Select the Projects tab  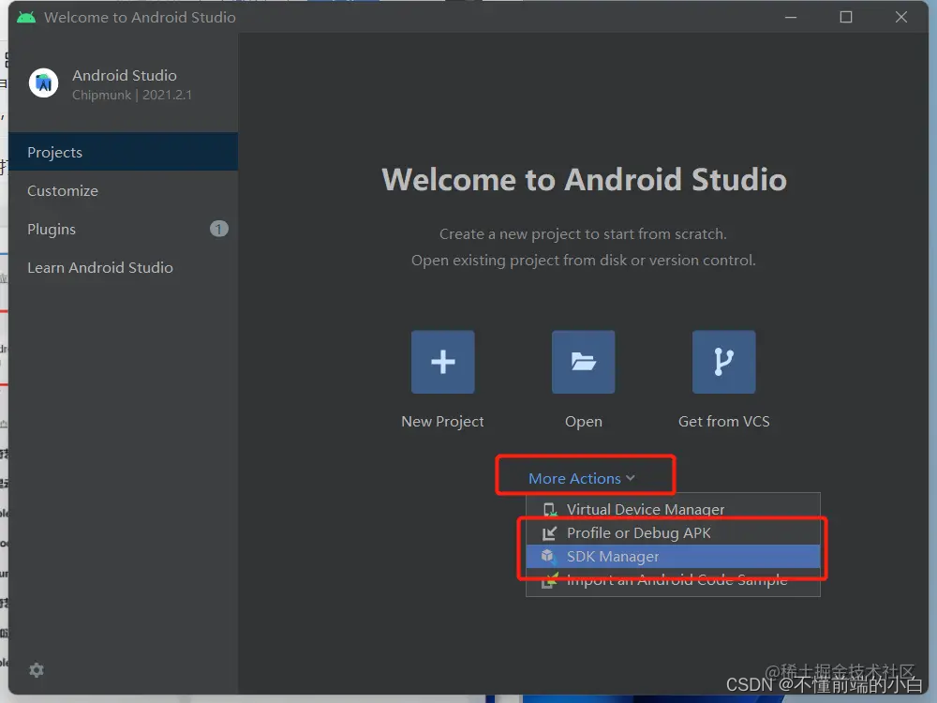[x=123, y=152]
